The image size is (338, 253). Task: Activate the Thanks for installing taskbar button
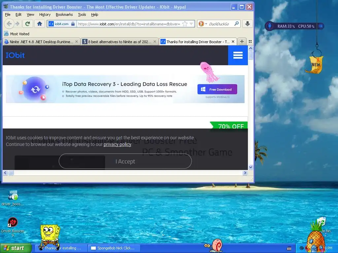pos(61,248)
